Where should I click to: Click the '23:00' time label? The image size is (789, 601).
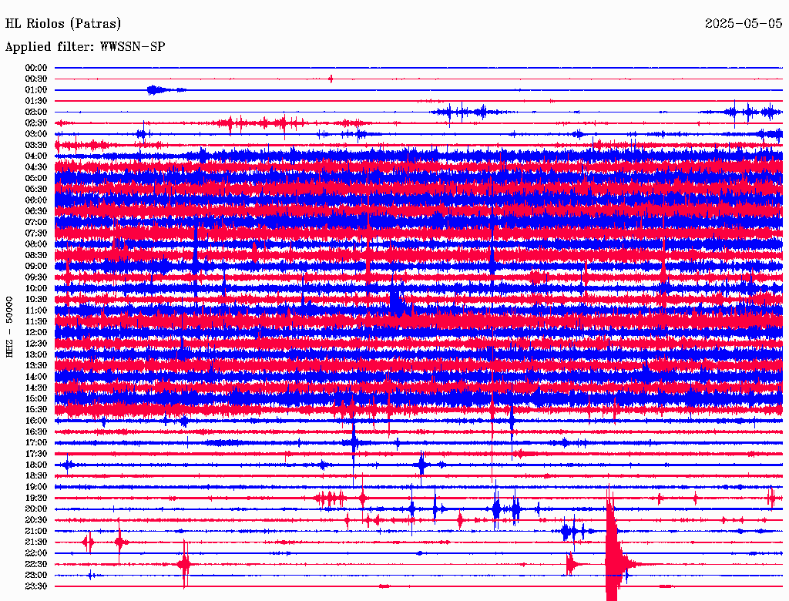tap(36, 576)
